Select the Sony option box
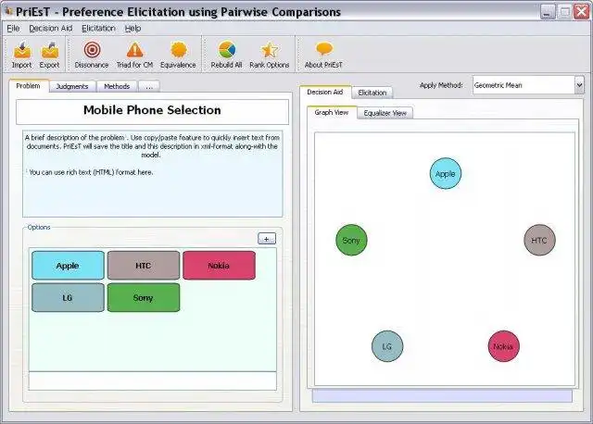Viewport: 593px width, 424px height. point(144,298)
